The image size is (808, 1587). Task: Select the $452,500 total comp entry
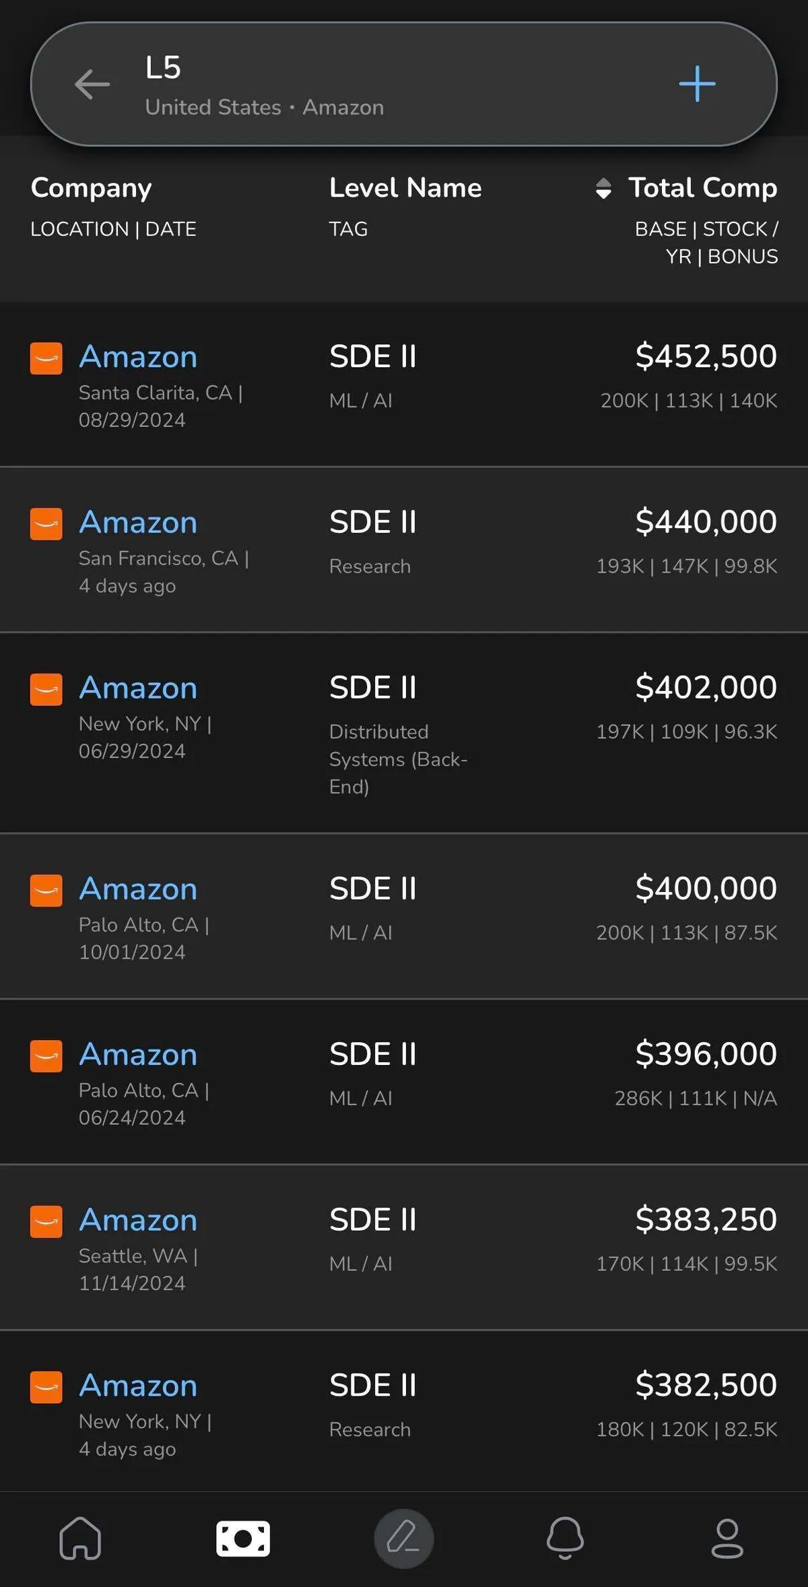coord(706,356)
